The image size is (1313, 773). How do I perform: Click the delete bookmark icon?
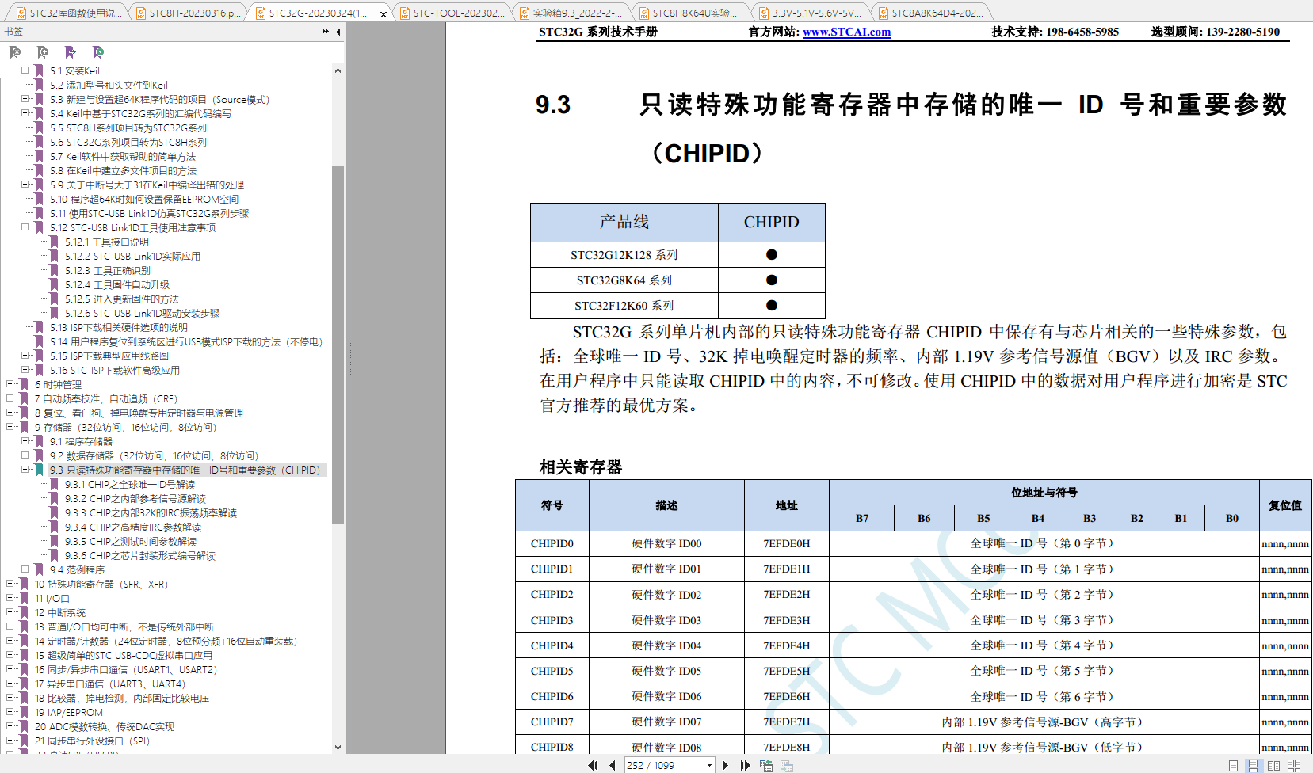(x=15, y=52)
